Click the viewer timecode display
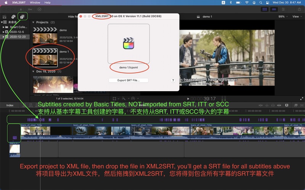305x190 pixels. [x=203, y=99]
